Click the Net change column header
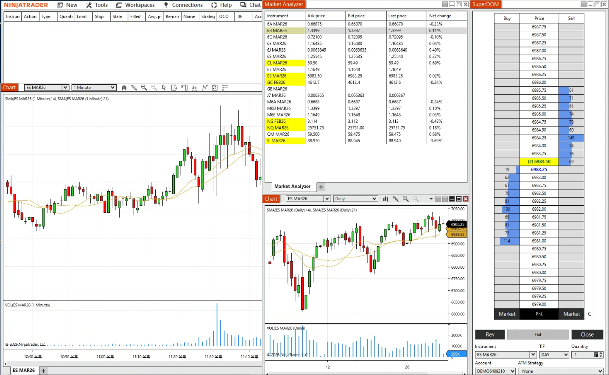Viewport: 609px width, 375px height. coord(446,16)
